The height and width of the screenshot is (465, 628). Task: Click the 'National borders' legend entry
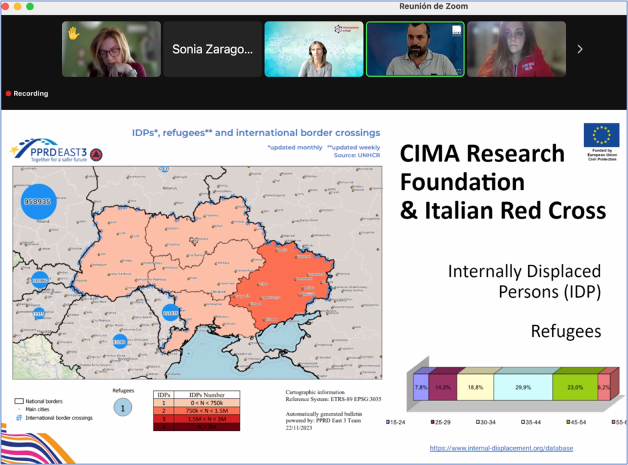39,401
